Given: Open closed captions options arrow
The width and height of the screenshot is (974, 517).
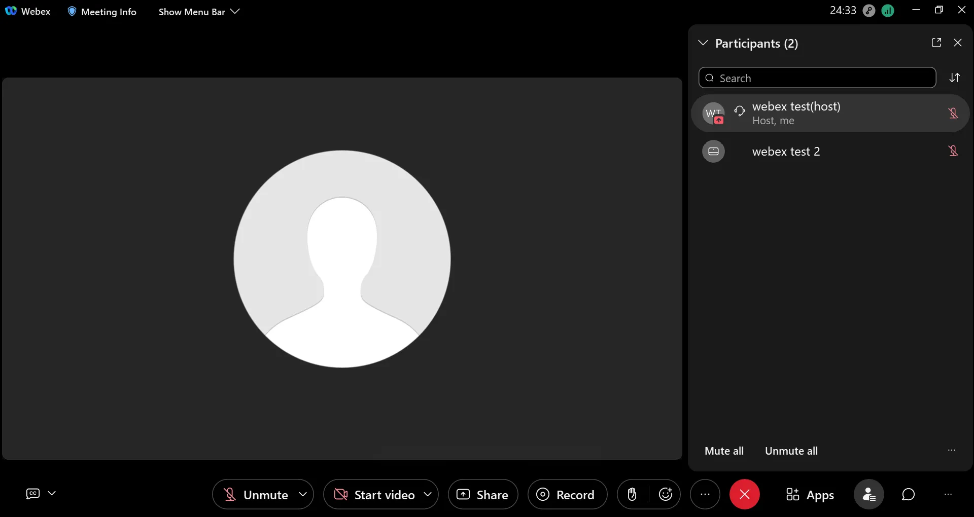Looking at the screenshot, I should [52, 493].
